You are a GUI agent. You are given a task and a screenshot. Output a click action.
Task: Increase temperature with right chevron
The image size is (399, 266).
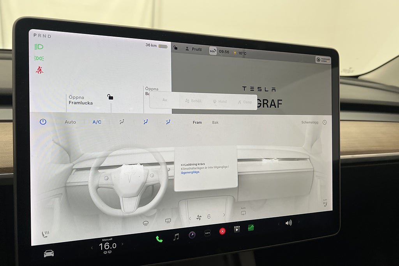122,244
